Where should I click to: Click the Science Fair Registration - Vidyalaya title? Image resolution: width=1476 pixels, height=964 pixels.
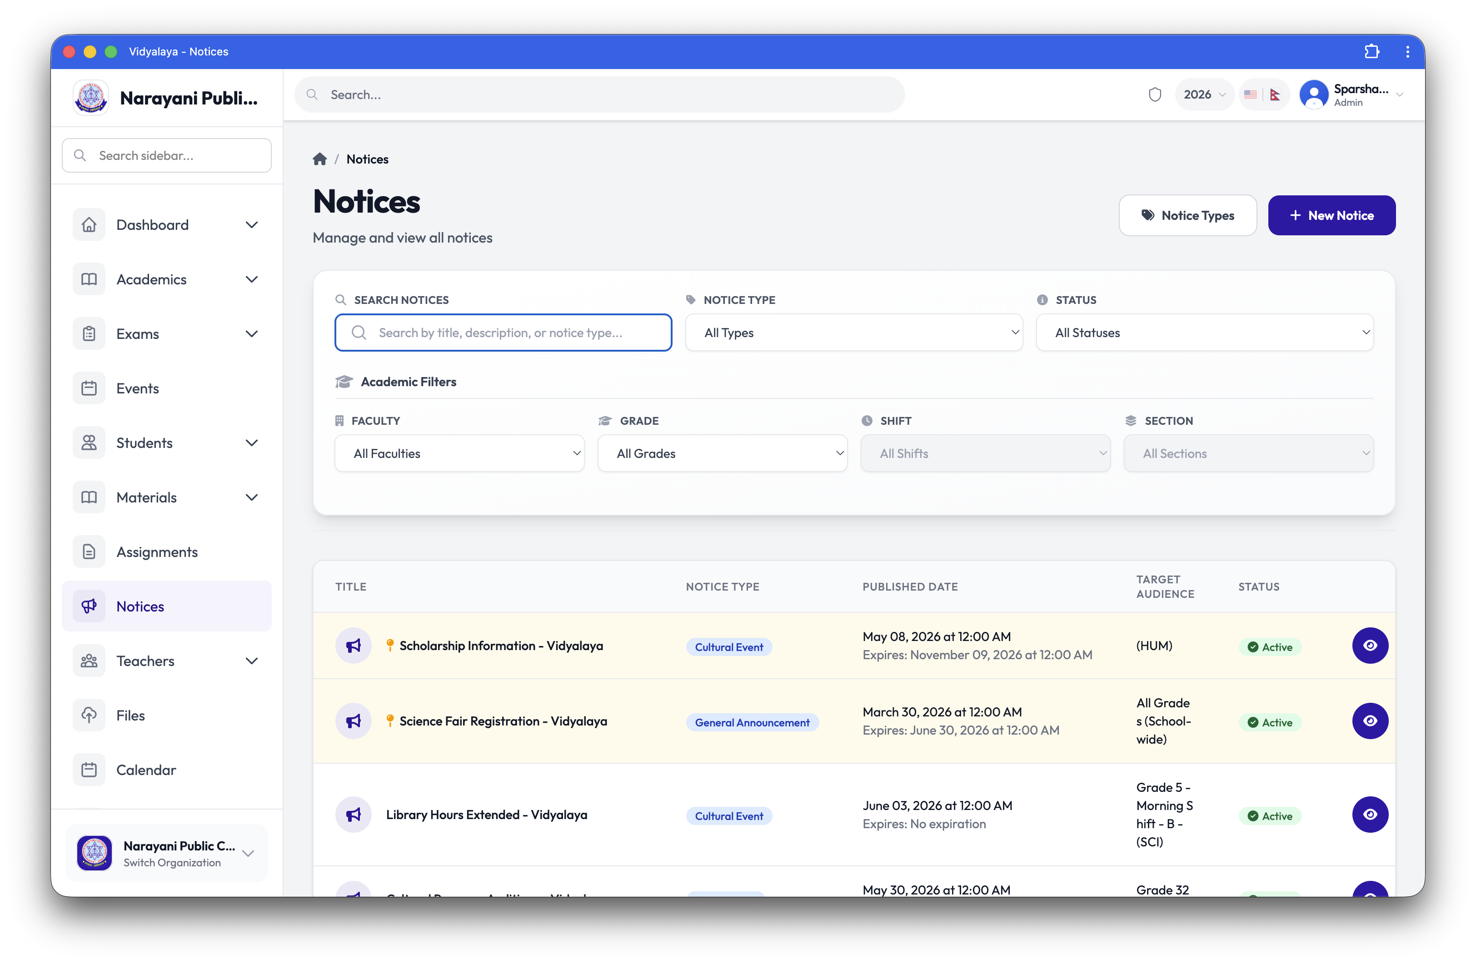click(x=503, y=721)
